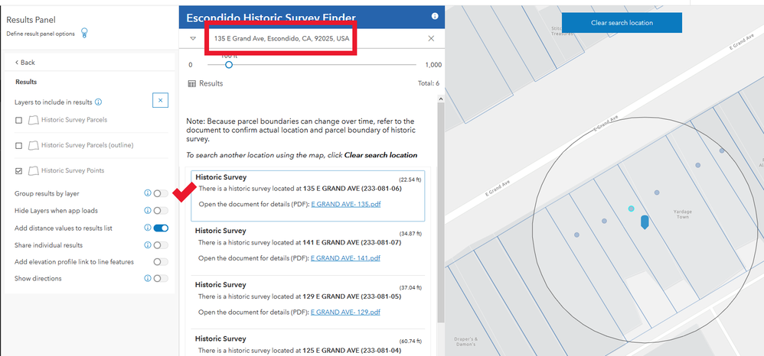The image size is (764, 356).
Task: Click the lightbulb icon beside result panel options
Action: [x=84, y=33]
